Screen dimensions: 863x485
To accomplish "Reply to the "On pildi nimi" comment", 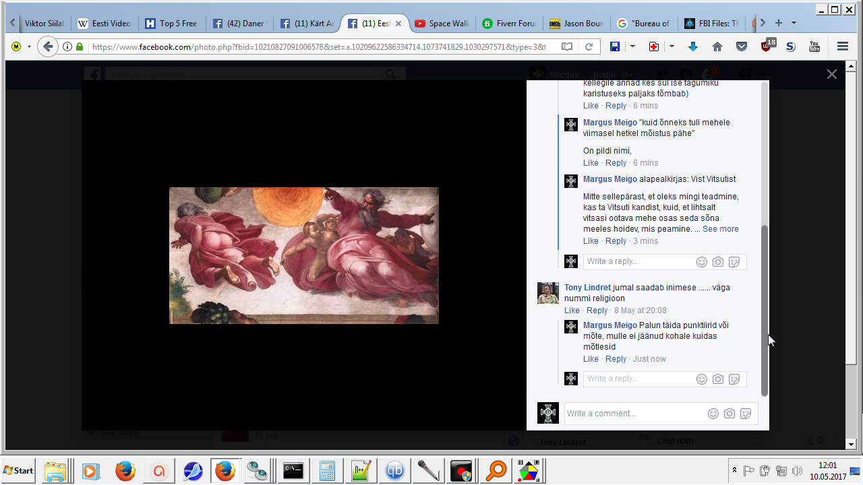I will click(x=616, y=163).
